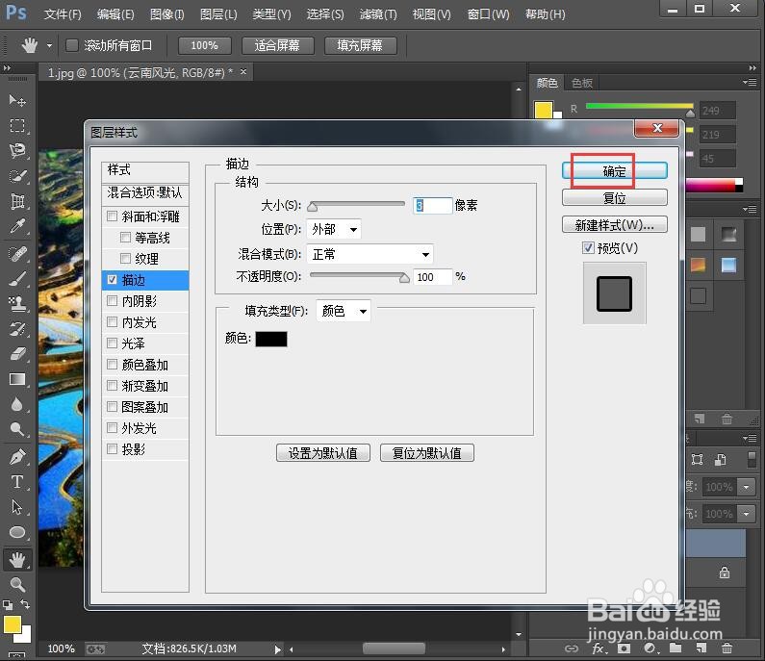Enable Scroll All Windows checkbox
The image size is (765, 661).
coord(72,45)
